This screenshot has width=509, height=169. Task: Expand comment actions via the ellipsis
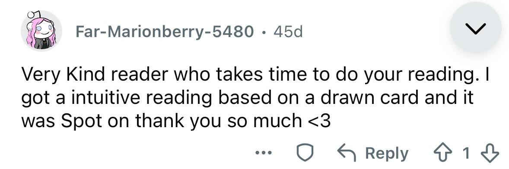(x=264, y=153)
